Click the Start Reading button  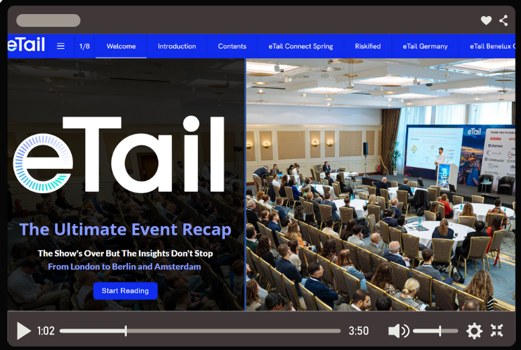pos(126,291)
